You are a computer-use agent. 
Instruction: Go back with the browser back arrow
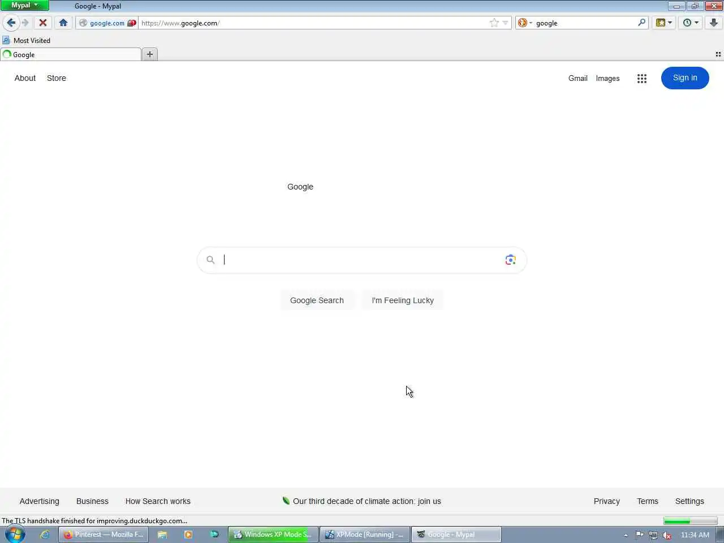click(x=11, y=23)
